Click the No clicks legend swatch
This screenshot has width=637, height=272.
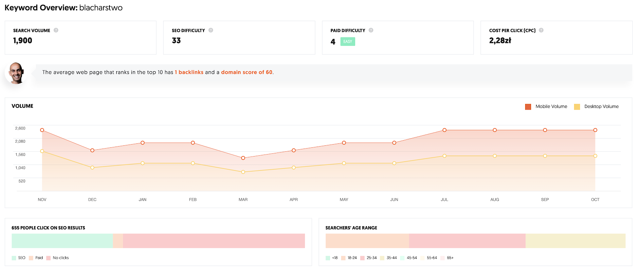click(49, 258)
